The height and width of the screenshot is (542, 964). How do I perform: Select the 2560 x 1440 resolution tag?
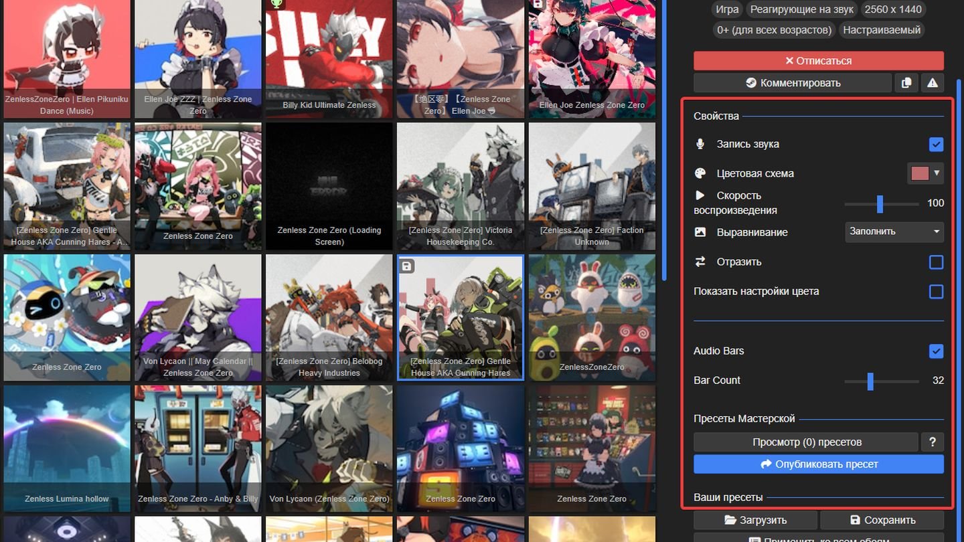pos(893,9)
